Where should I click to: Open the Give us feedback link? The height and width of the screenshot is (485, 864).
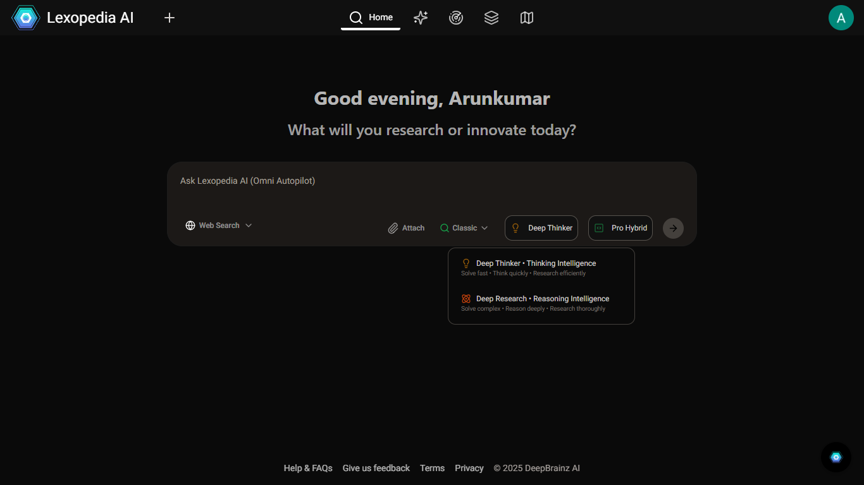376,468
